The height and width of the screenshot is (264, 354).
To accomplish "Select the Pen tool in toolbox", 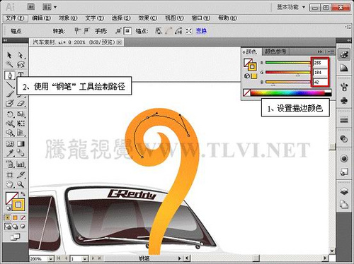I will pyautogui.click(x=10, y=76).
